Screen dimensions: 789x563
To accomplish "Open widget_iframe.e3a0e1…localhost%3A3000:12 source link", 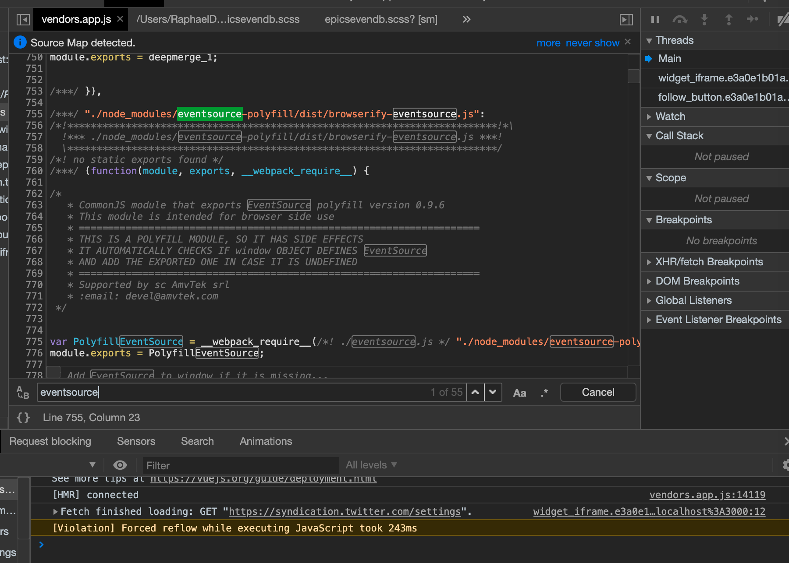I will point(649,511).
